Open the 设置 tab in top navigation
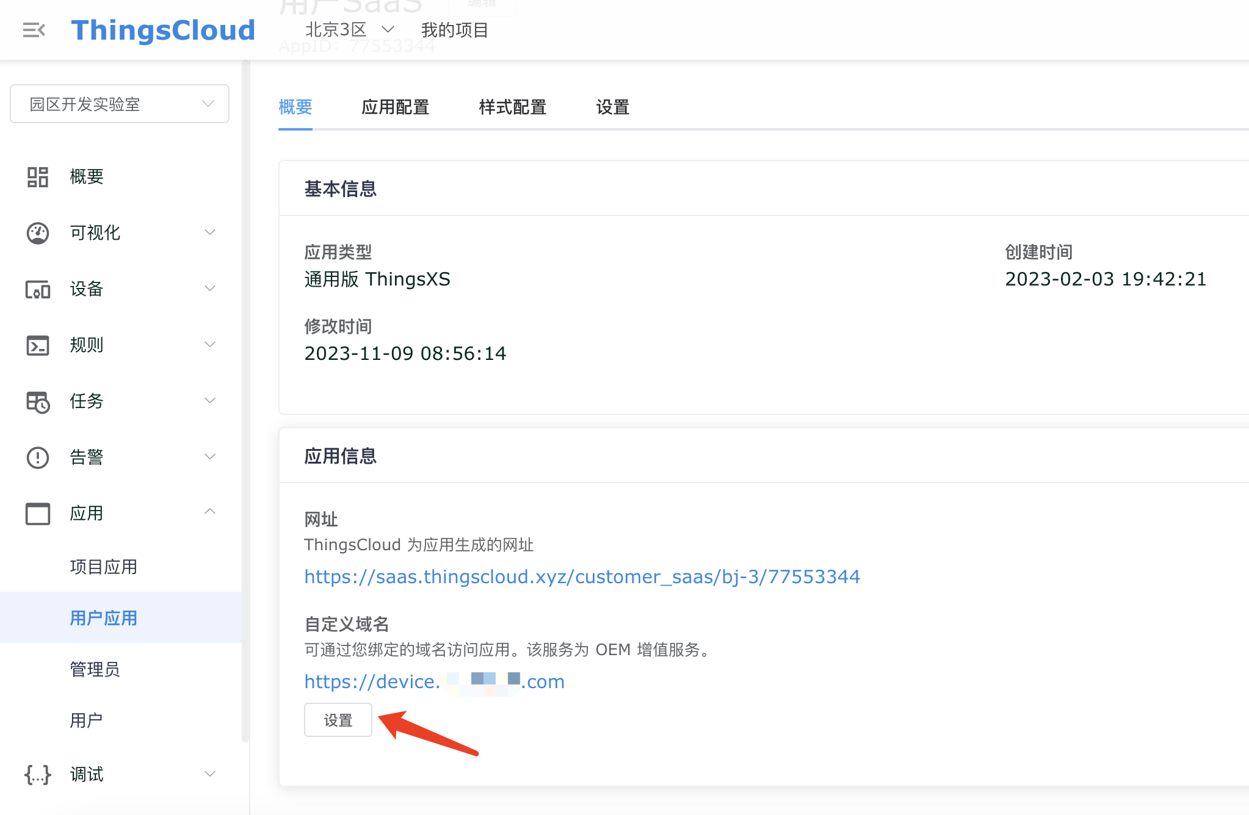 pyautogui.click(x=612, y=107)
